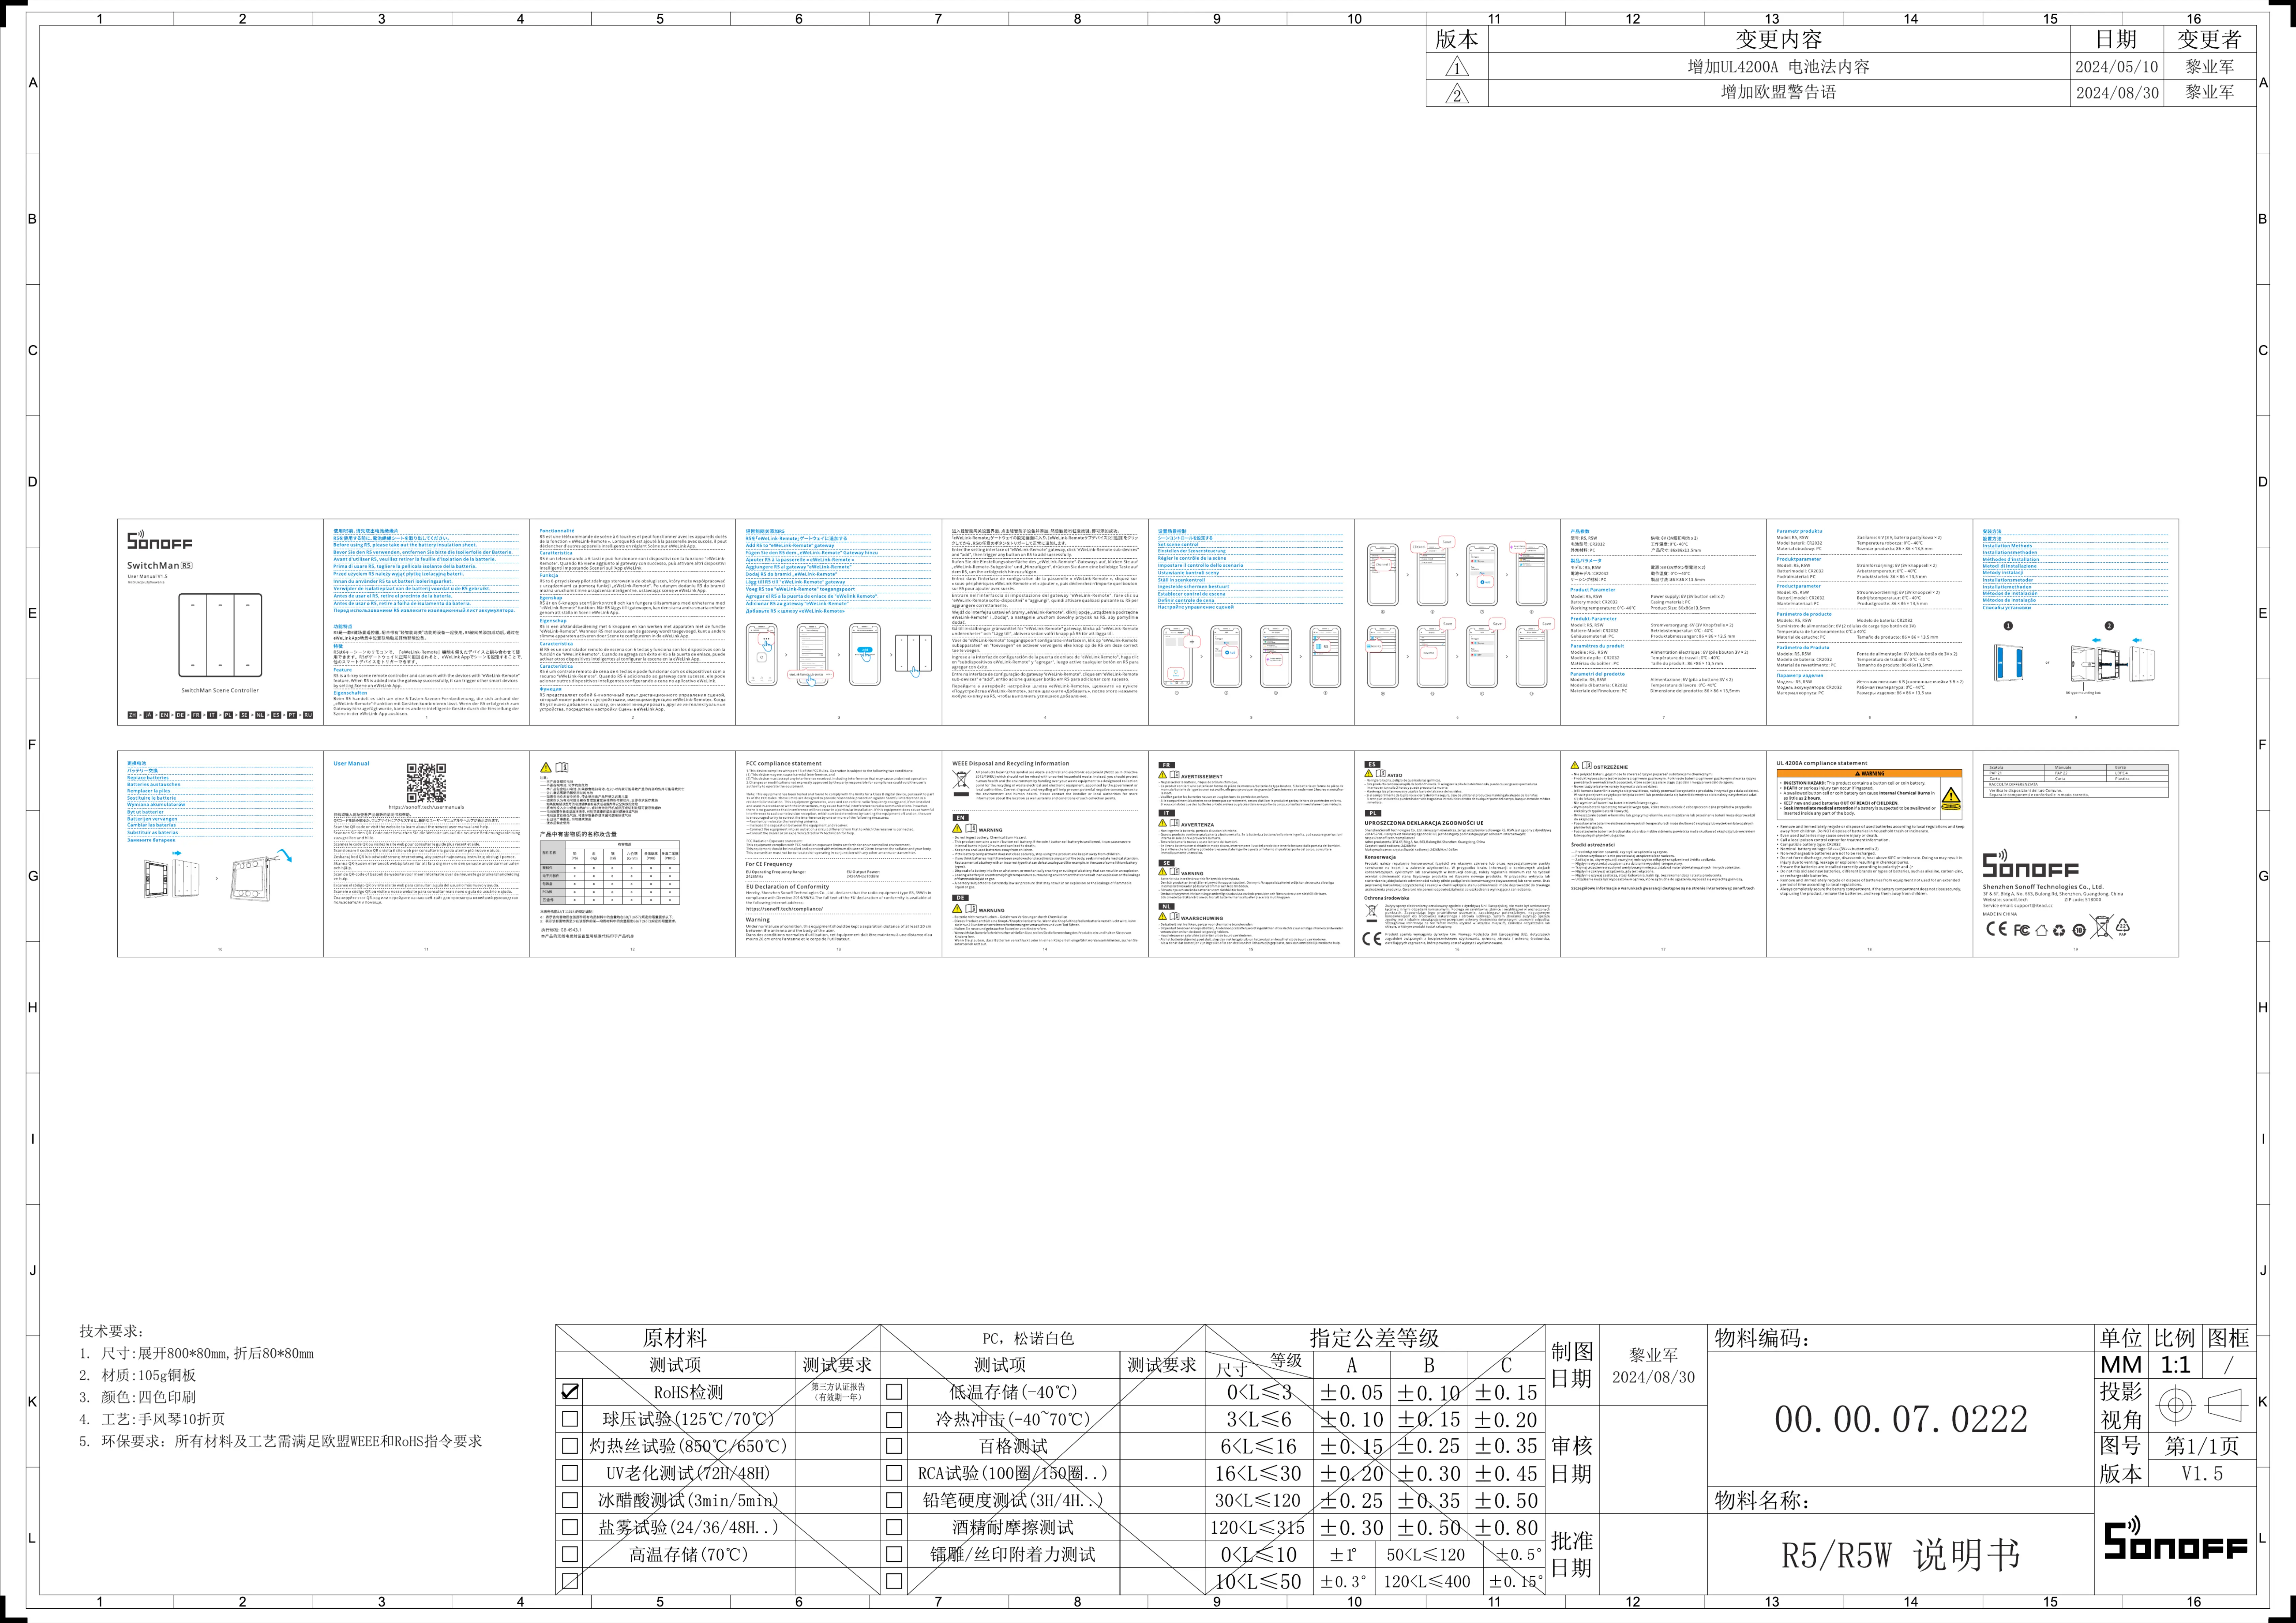2296x1623 pixels.
Task: Click the revision triangle marked 2
Action: click(x=1457, y=94)
